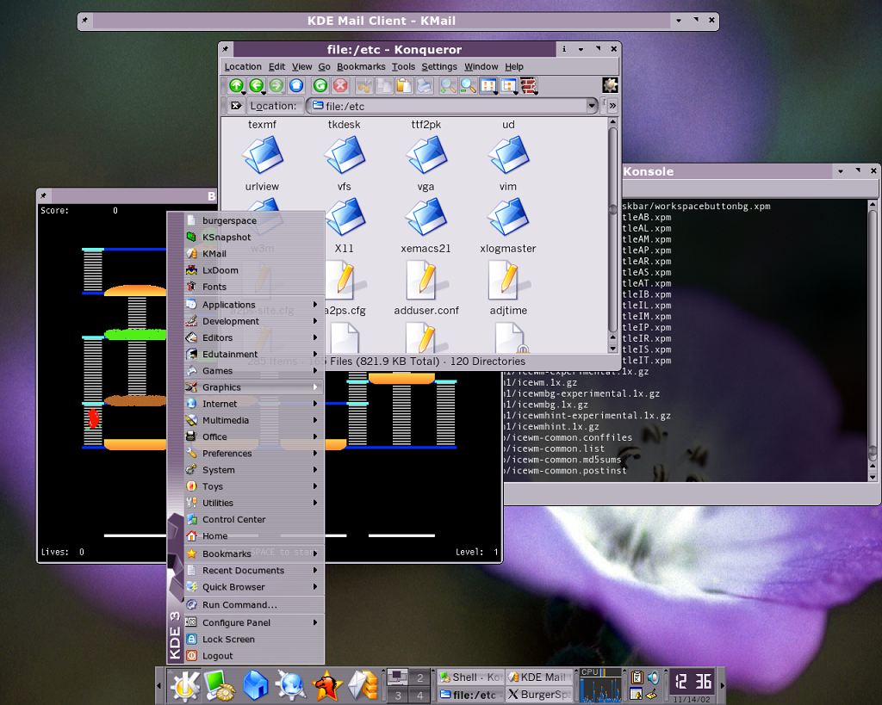Click the red Stop loading icon
The width and height of the screenshot is (882, 705).
coord(340,85)
